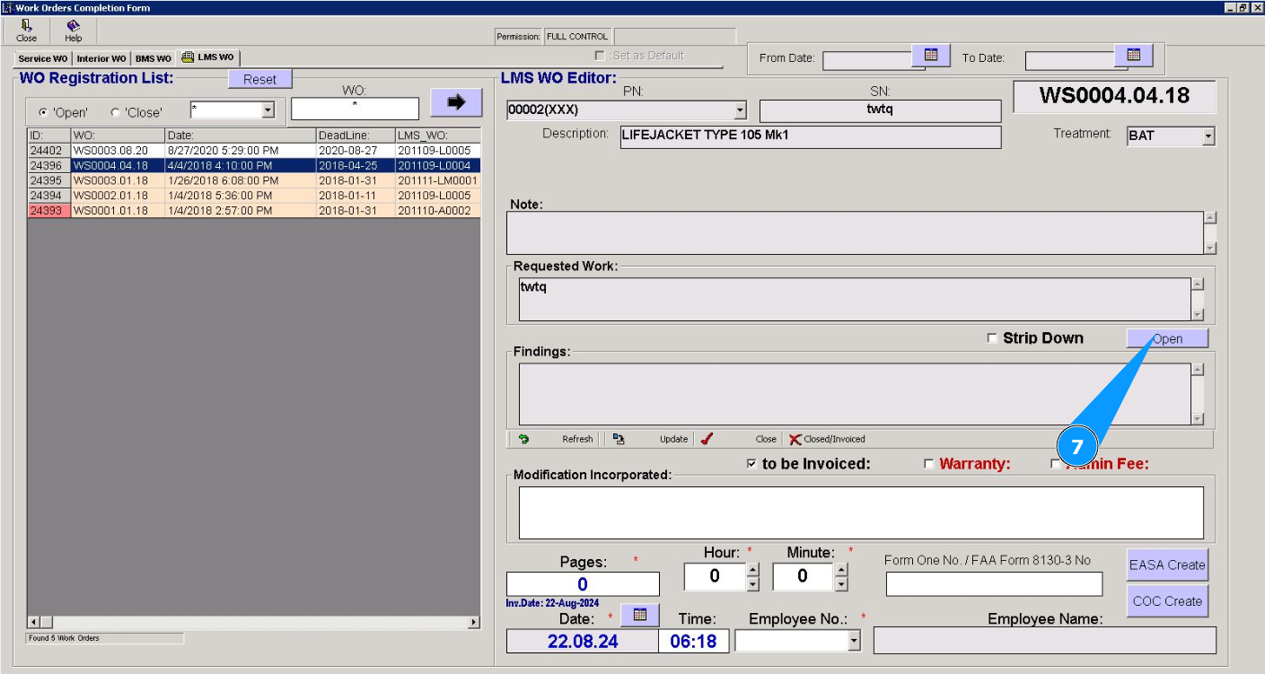Switch to the Service WO tab
This screenshot has width=1265, height=674.
(43, 58)
